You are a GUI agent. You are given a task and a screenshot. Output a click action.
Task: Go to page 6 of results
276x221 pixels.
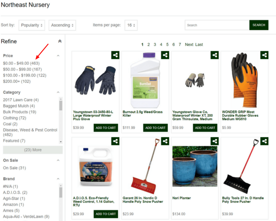(174, 45)
